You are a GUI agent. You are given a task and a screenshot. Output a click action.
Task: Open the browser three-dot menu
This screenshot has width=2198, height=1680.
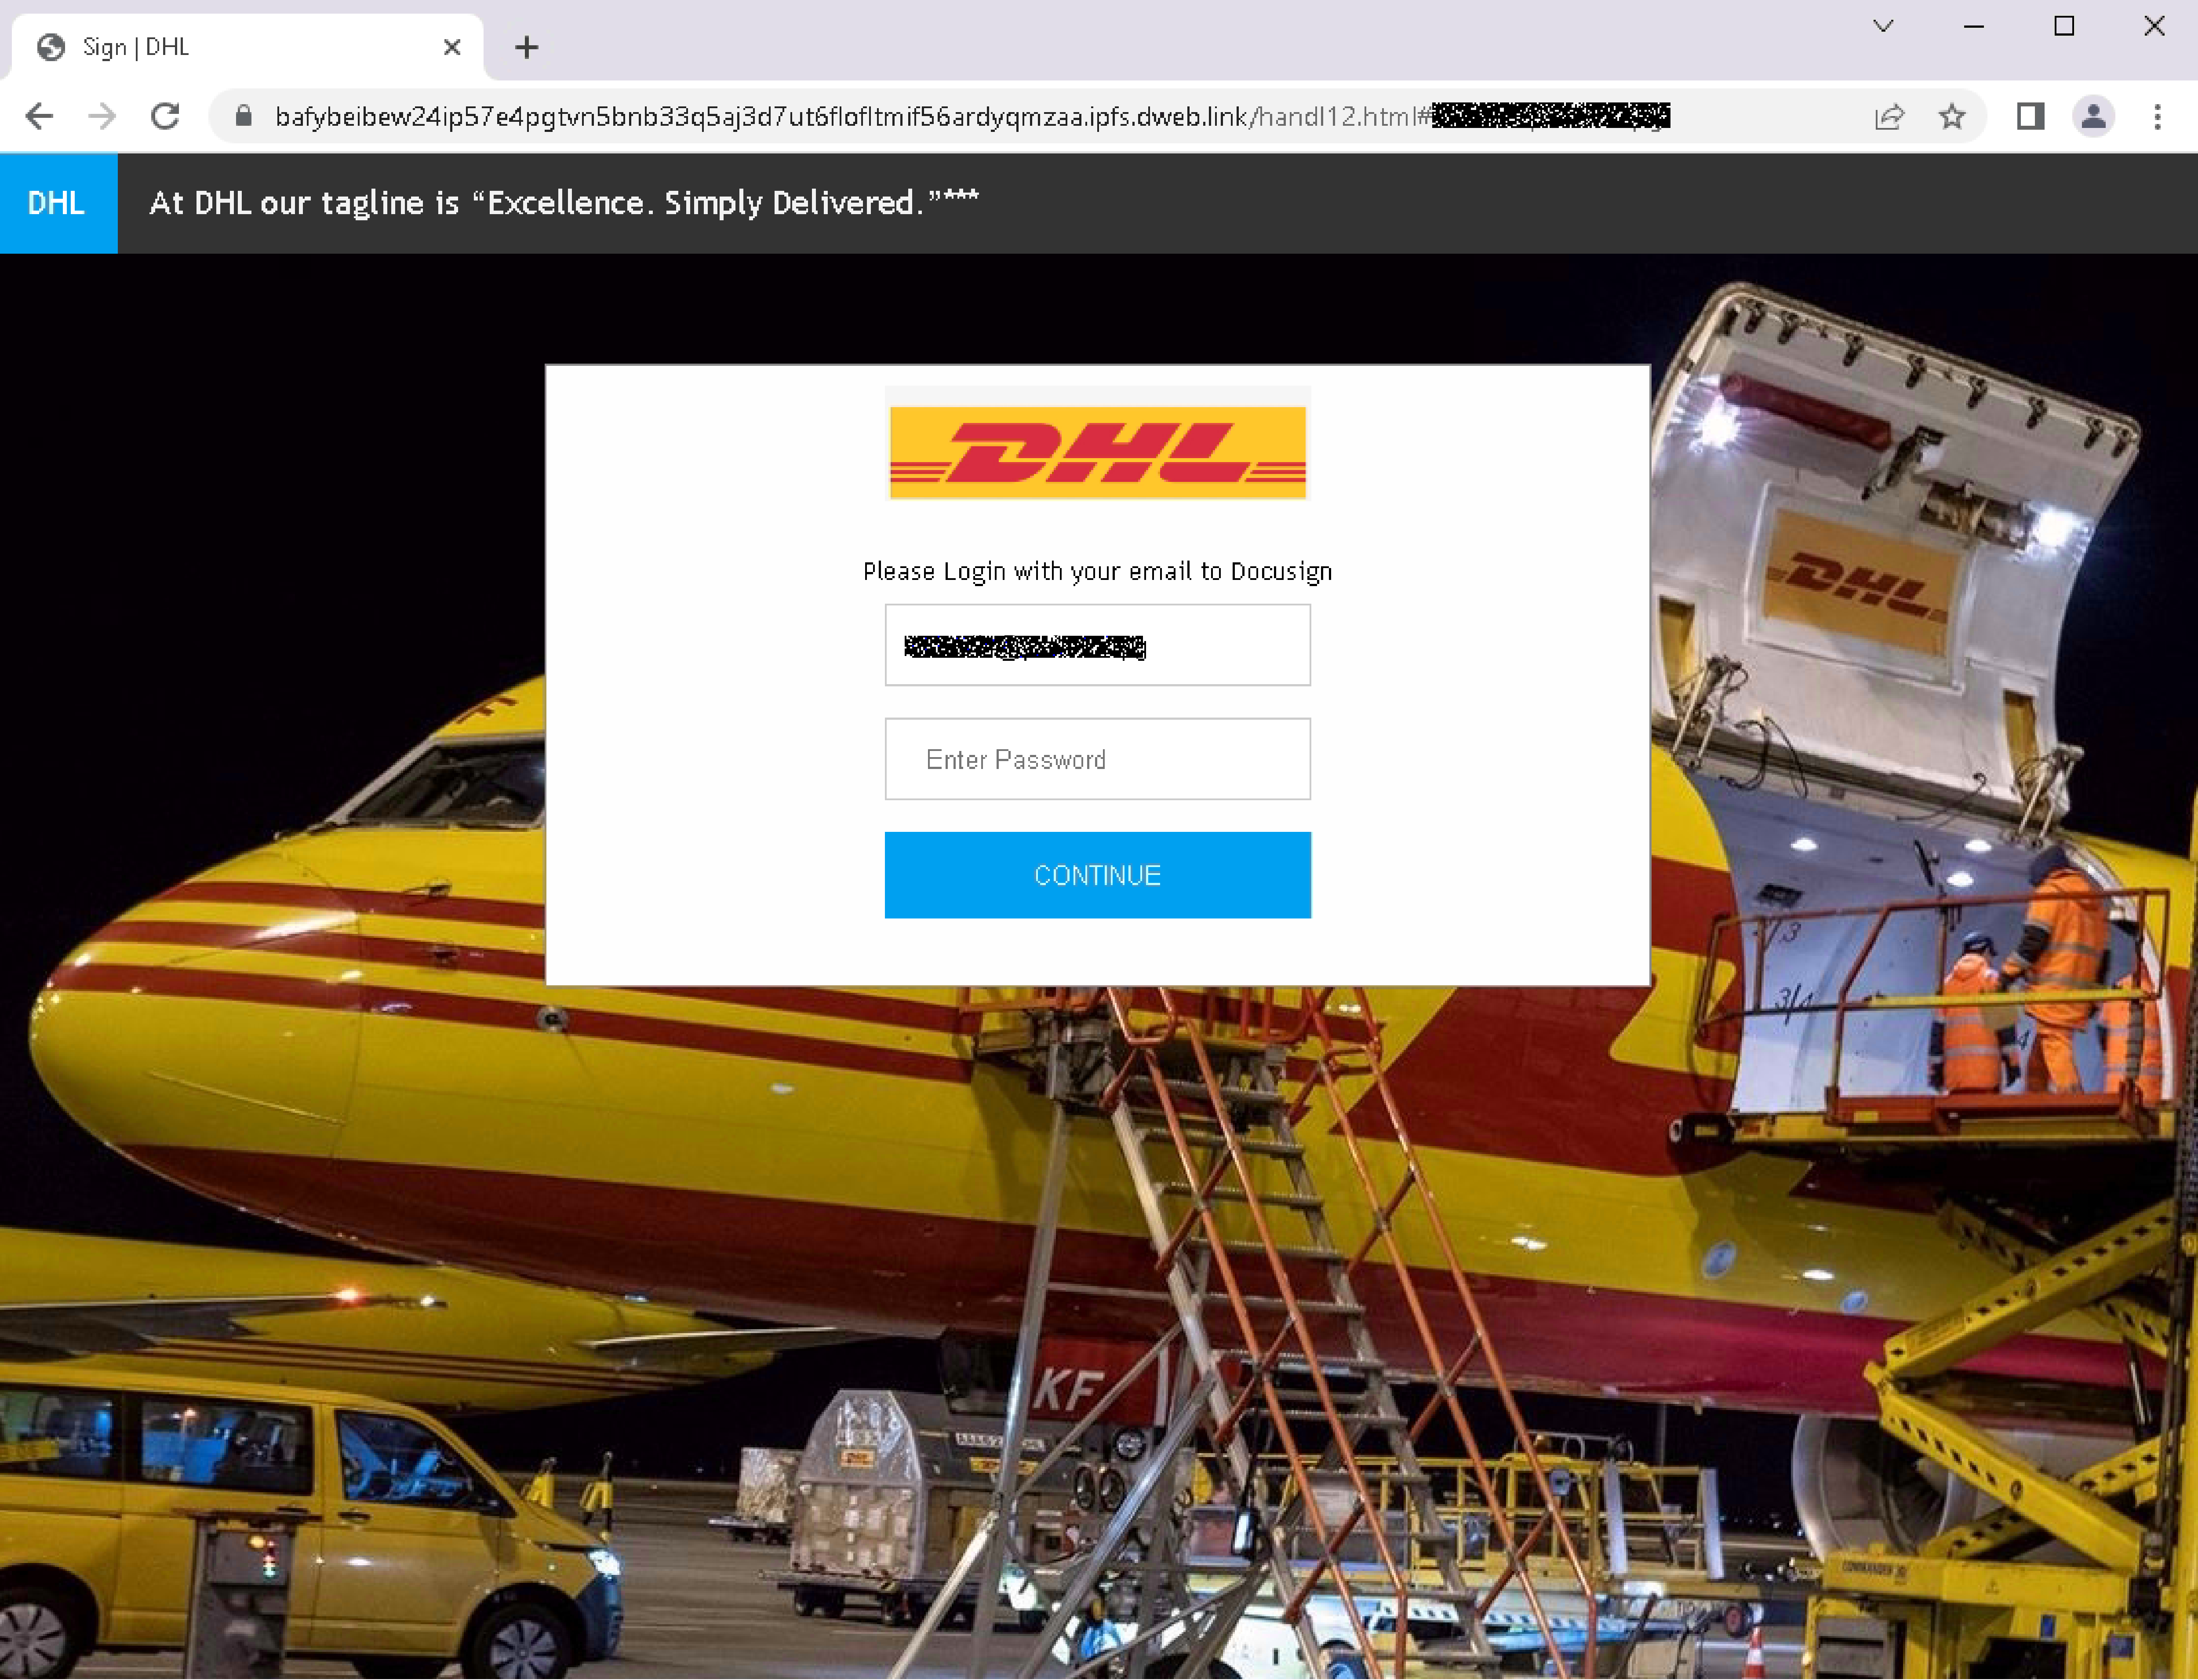2156,116
